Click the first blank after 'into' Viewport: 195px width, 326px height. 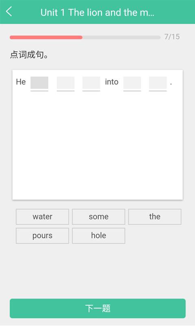132,83
